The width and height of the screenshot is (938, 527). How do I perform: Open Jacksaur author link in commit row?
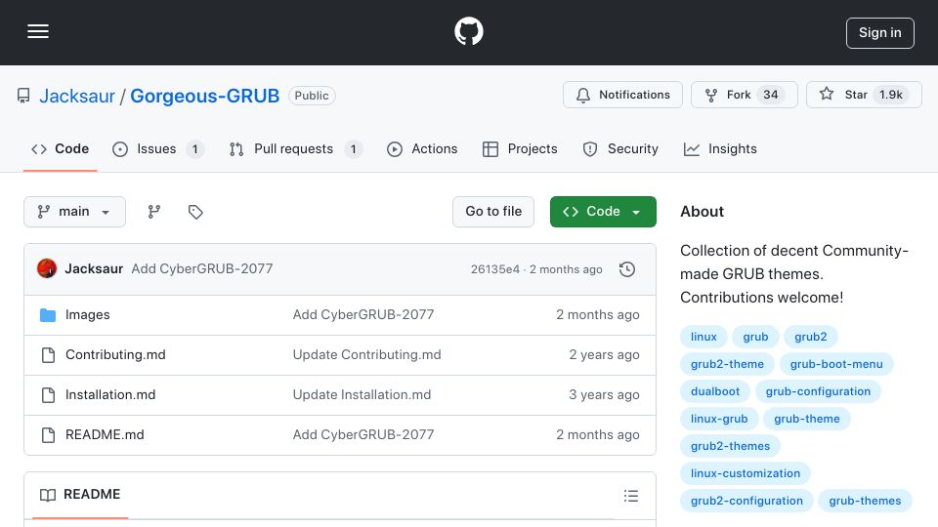click(94, 269)
